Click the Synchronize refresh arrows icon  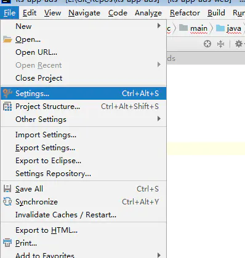[7, 201]
